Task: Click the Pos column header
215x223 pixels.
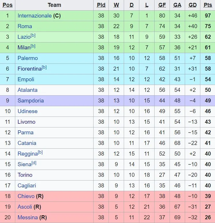Action: tap(7, 5)
